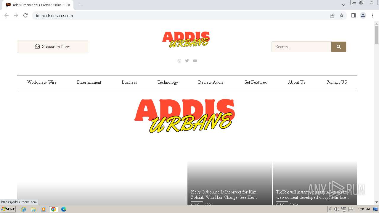The height and width of the screenshot is (213, 379).
Task: Select Chrome in the taskbar
Action: pyautogui.click(x=54, y=209)
